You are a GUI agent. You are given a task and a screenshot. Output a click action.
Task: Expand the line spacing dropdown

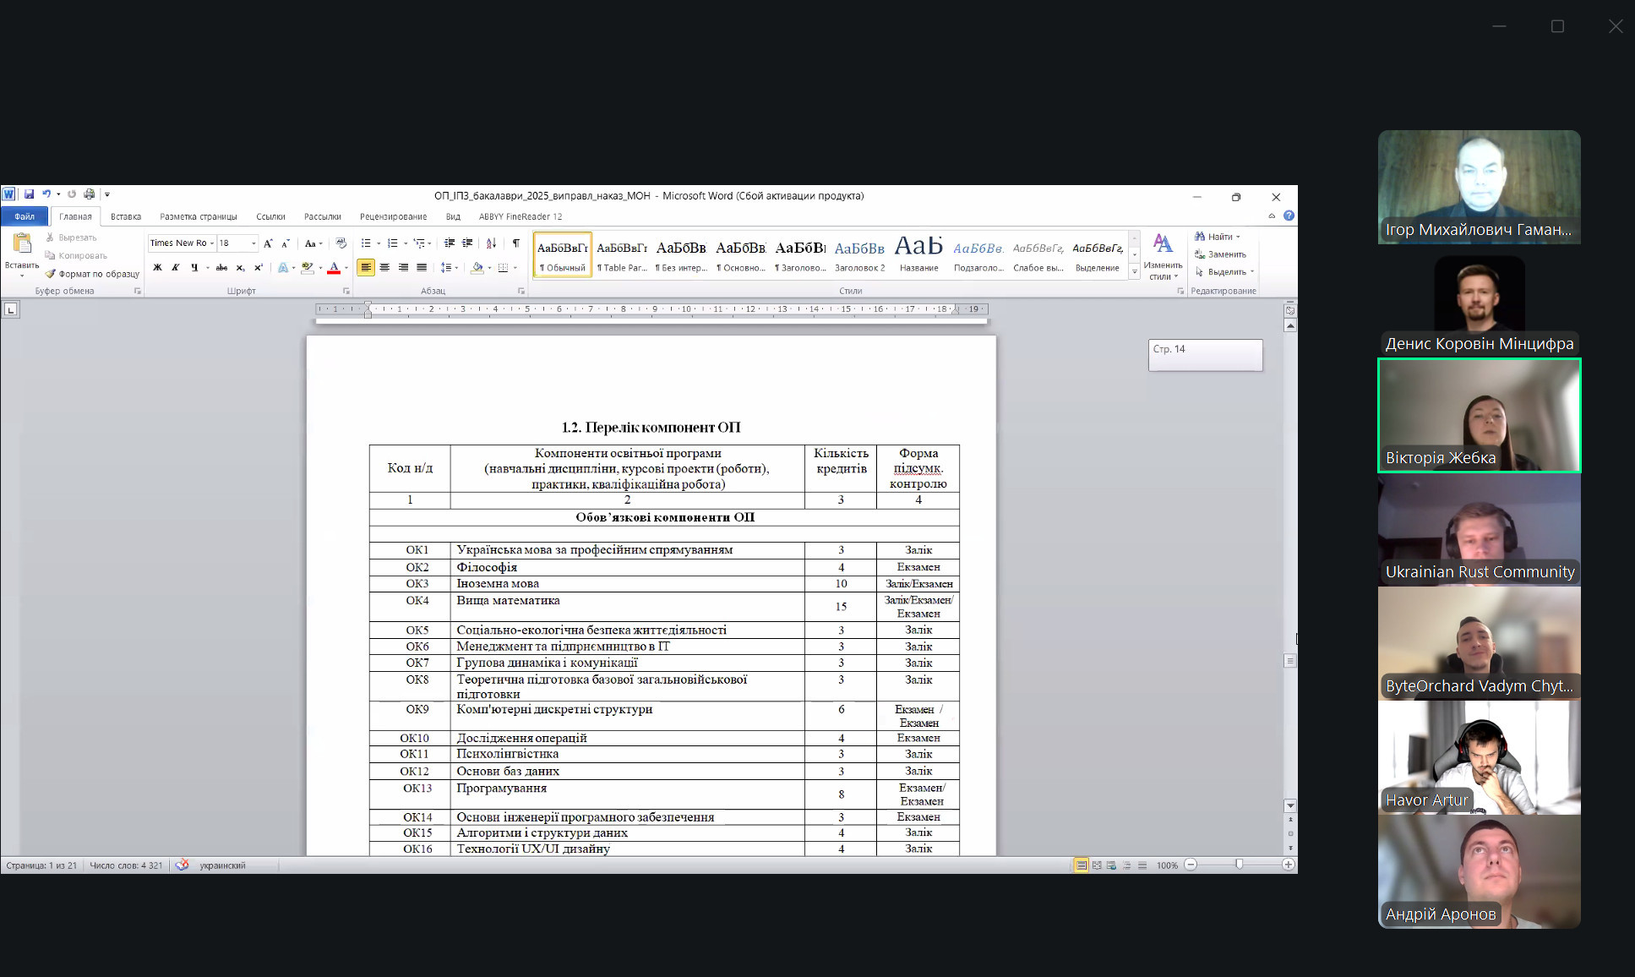tap(457, 268)
